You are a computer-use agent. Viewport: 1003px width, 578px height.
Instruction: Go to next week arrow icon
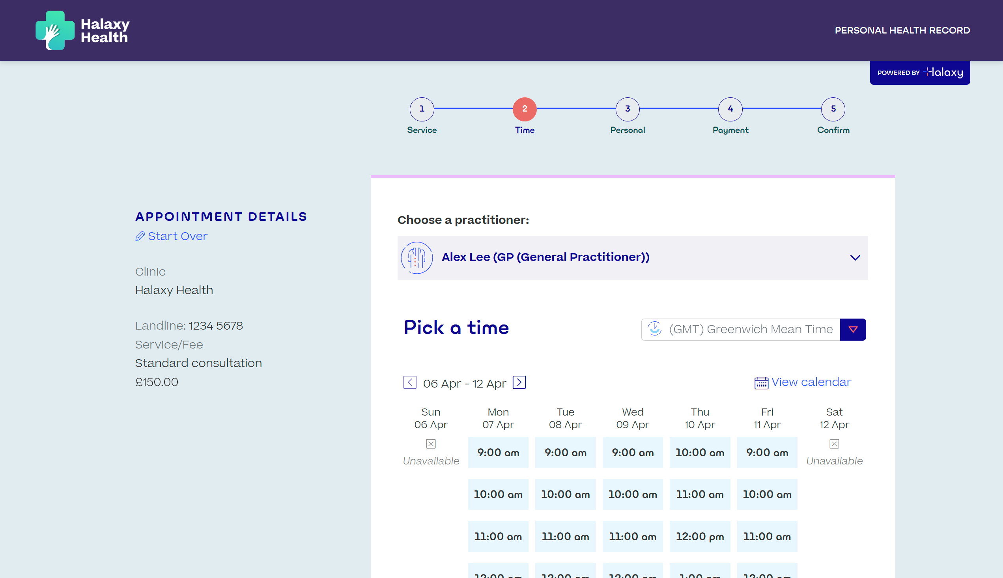click(519, 382)
